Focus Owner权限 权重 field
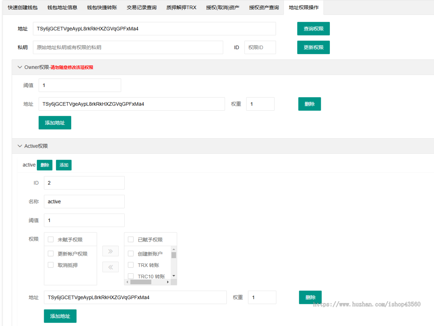This screenshot has width=434, height=326. pyautogui.click(x=260, y=104)
